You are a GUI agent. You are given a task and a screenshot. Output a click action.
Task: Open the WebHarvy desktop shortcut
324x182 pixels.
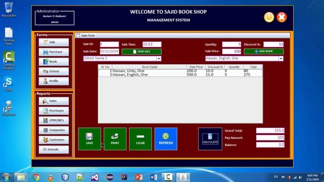9,108
